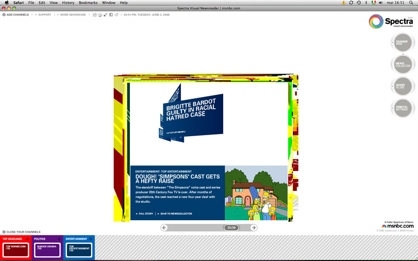Screen dimensions: 418x261
Task: Open the More Newsware link
Action: pos(73,15)
